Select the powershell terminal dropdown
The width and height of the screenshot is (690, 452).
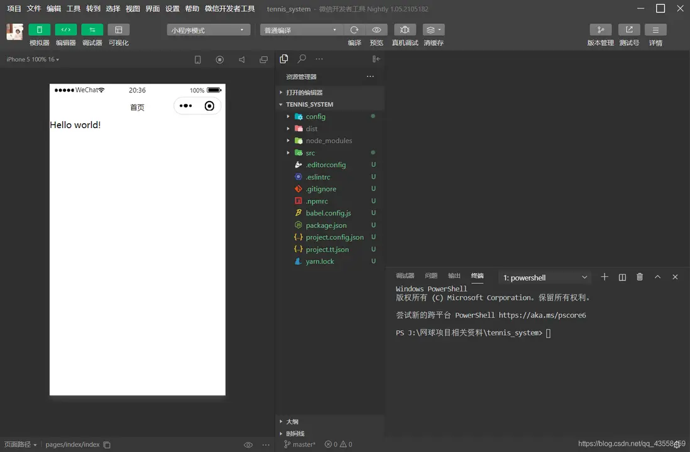click(x=545, y=277)
